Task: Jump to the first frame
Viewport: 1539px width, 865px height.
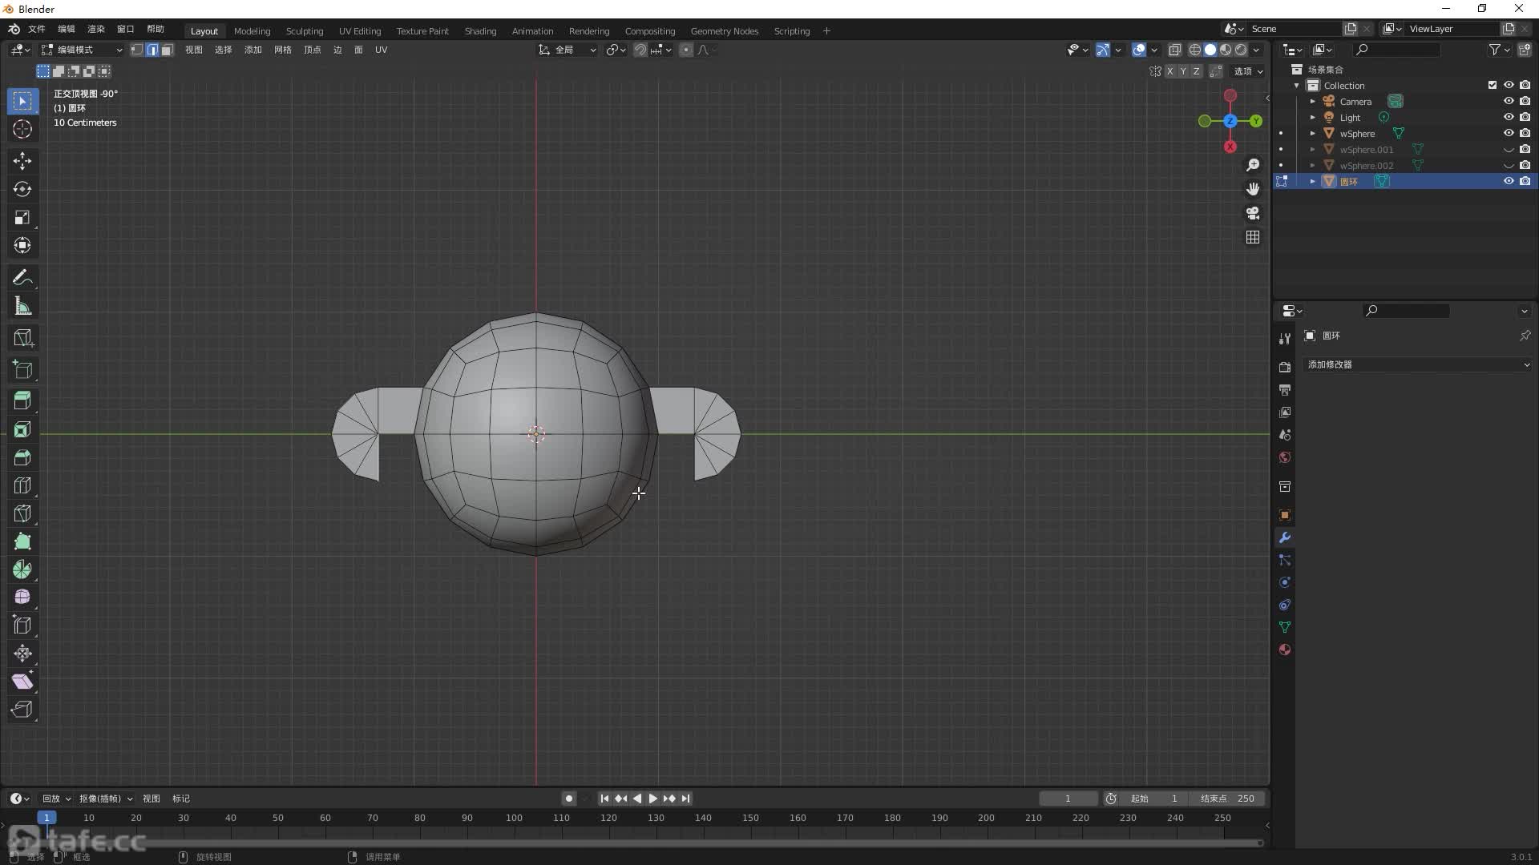Action: 604,799
